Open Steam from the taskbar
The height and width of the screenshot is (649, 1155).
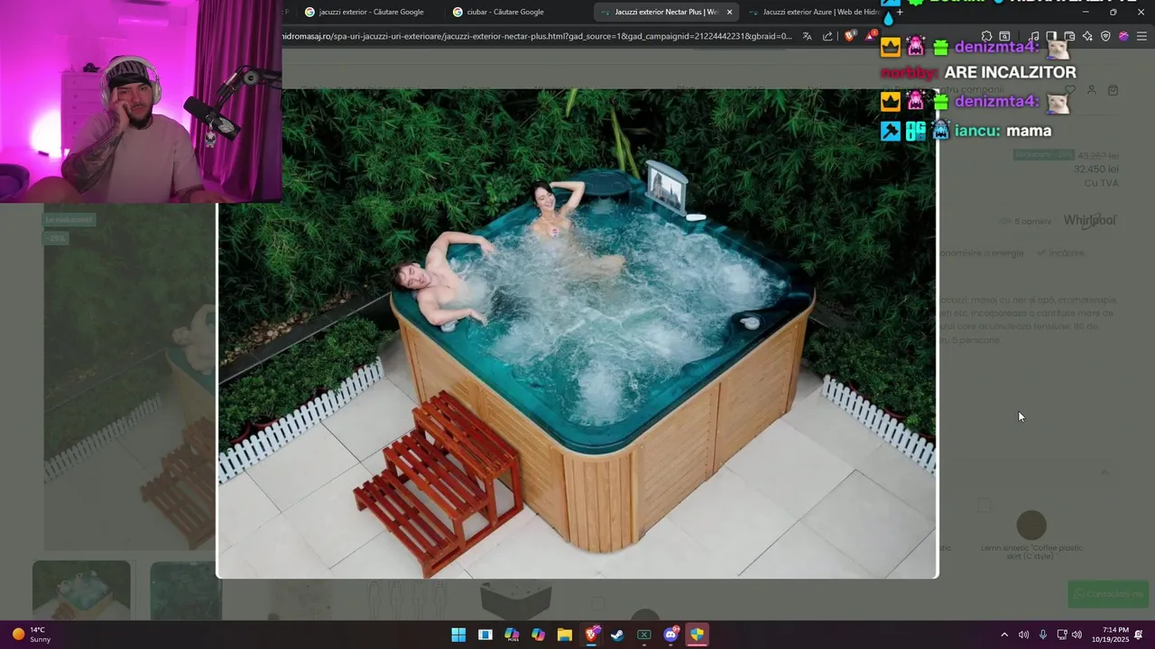(x=617, y=635)
